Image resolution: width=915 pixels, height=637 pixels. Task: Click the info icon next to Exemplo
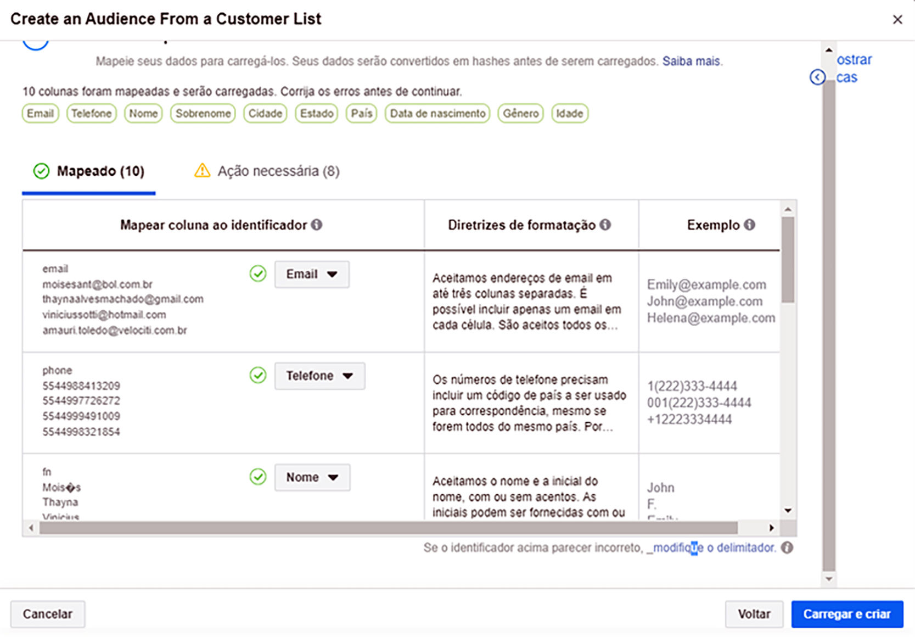point(749,225)
